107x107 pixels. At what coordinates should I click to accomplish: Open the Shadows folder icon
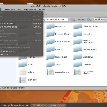click(x=77, y=57)
